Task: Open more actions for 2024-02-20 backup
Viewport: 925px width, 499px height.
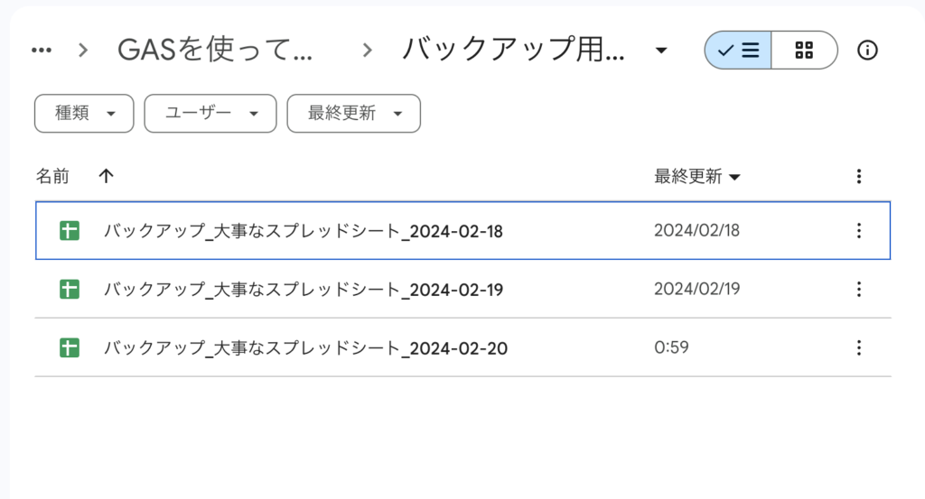Action: coord(859,347)
